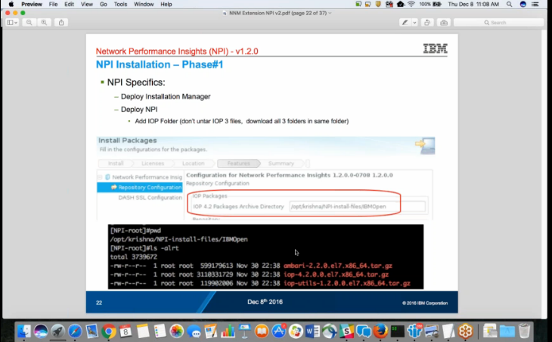Open the Preview application menu
The height and width of the screenshot is (342, 552).
[x=32, y=5]
